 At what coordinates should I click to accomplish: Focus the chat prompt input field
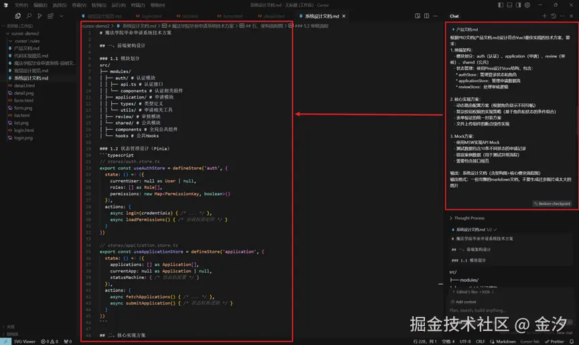point(509,310)
